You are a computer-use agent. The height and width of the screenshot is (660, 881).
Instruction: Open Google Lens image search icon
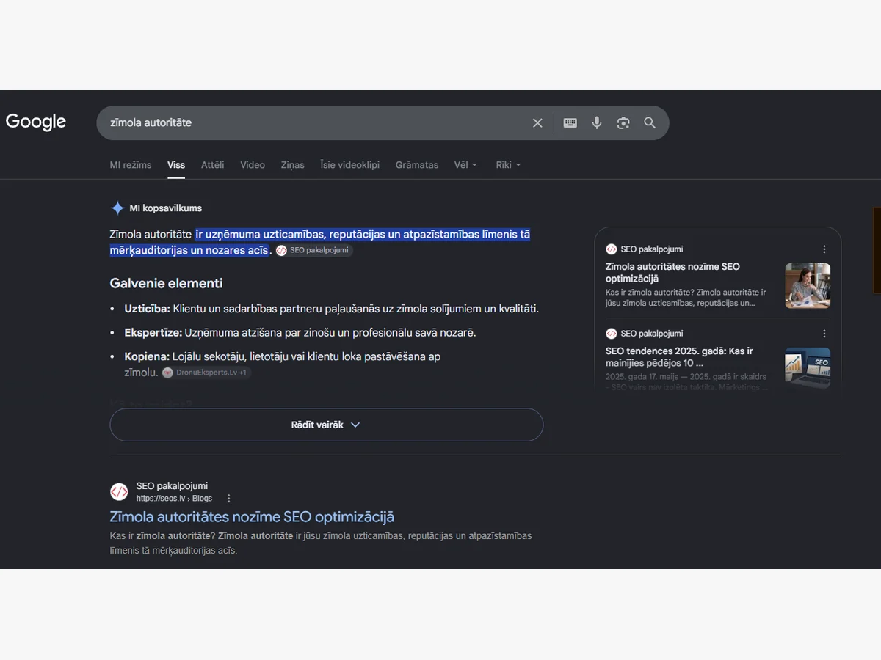[623, 123]
